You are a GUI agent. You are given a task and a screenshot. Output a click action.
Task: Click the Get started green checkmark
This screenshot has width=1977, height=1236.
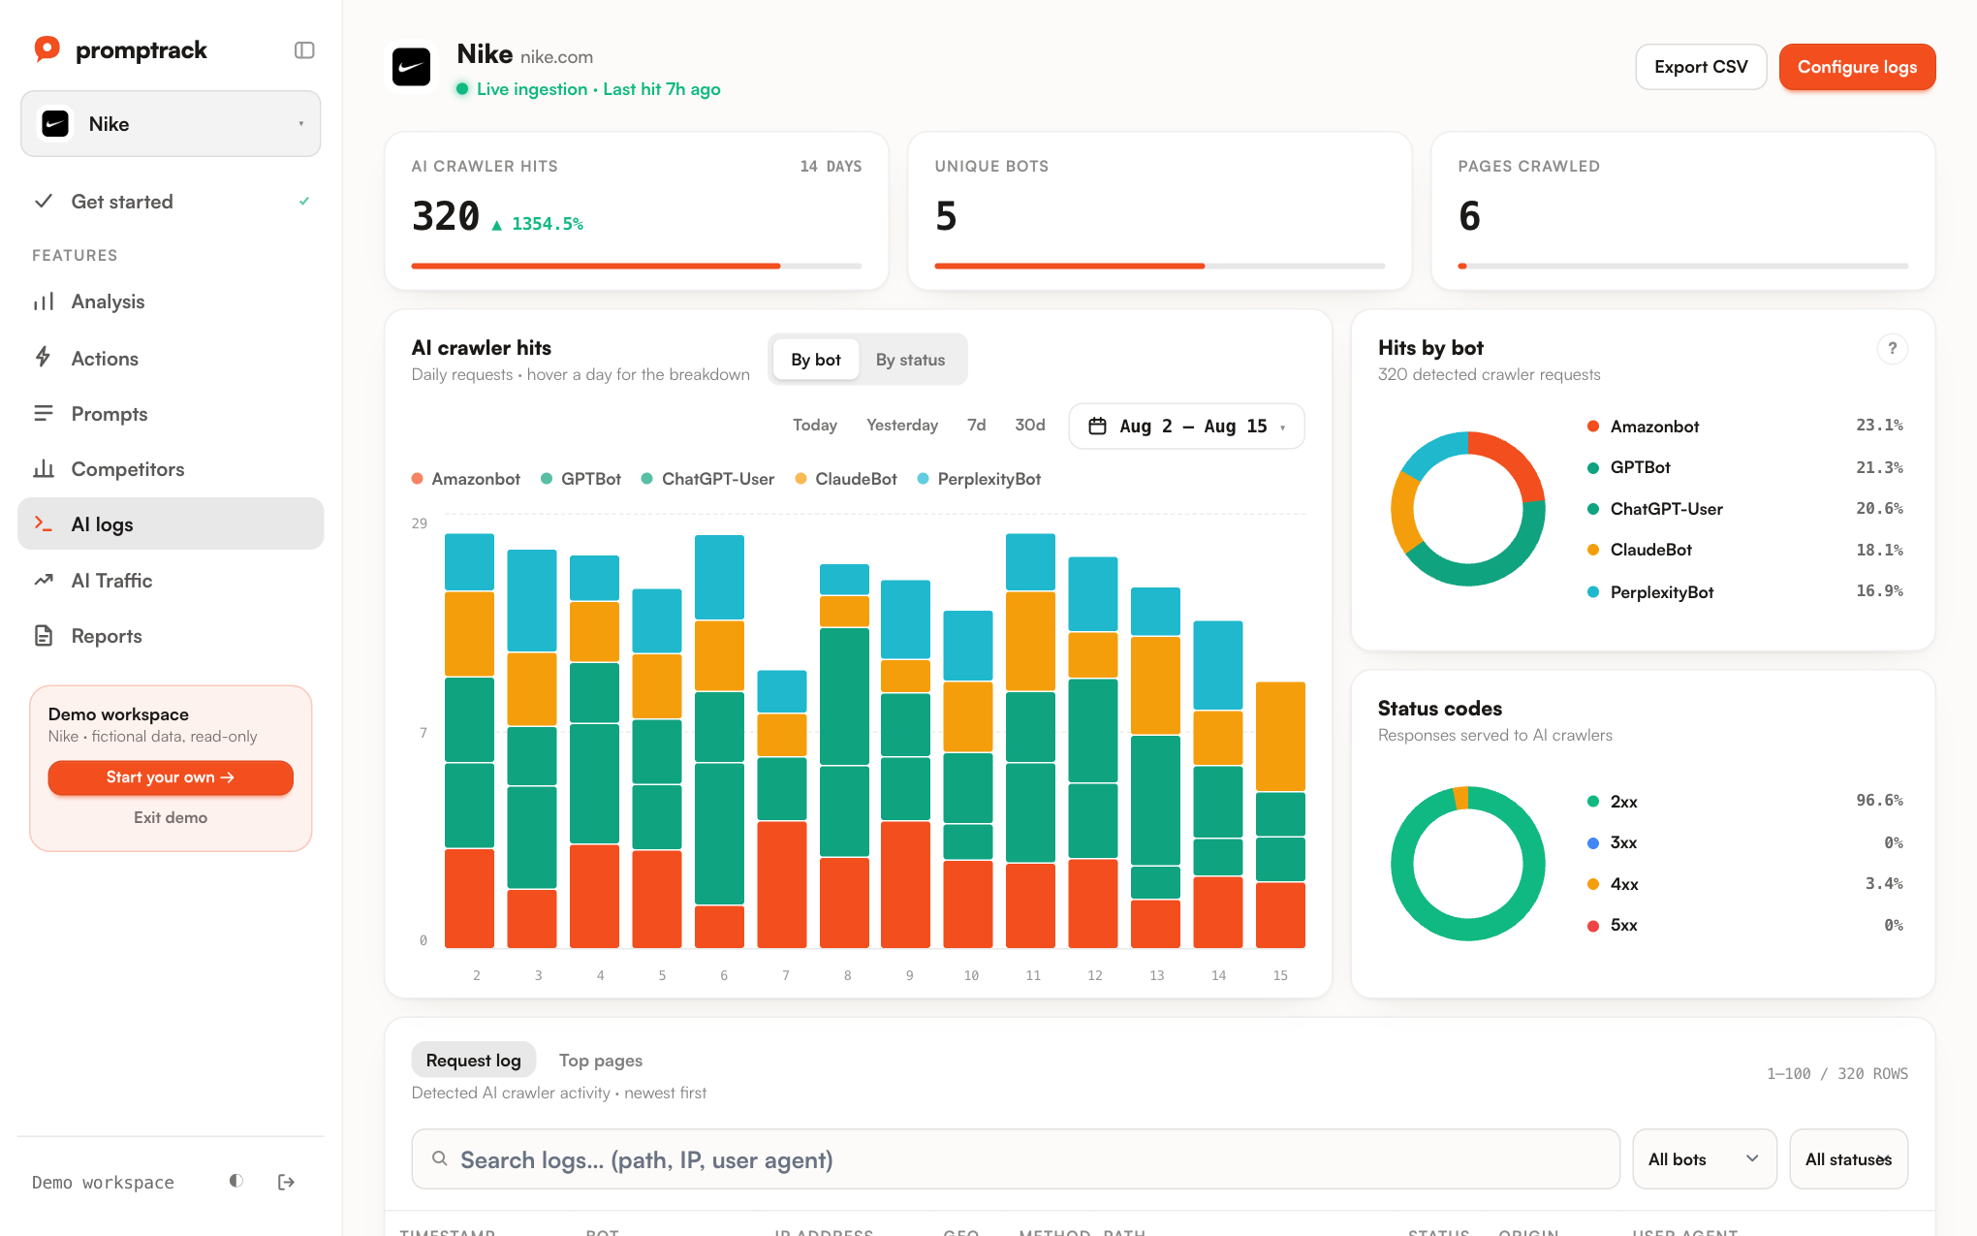tap(304, 201)
